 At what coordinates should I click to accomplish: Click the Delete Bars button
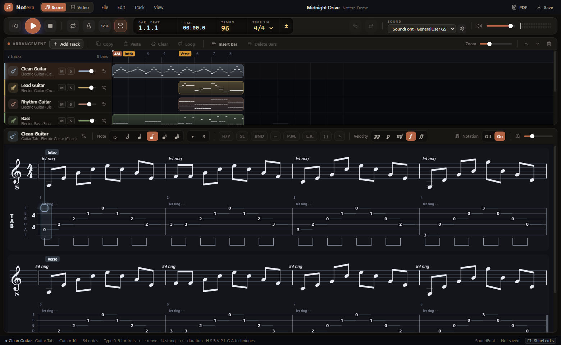pos(262,44)
